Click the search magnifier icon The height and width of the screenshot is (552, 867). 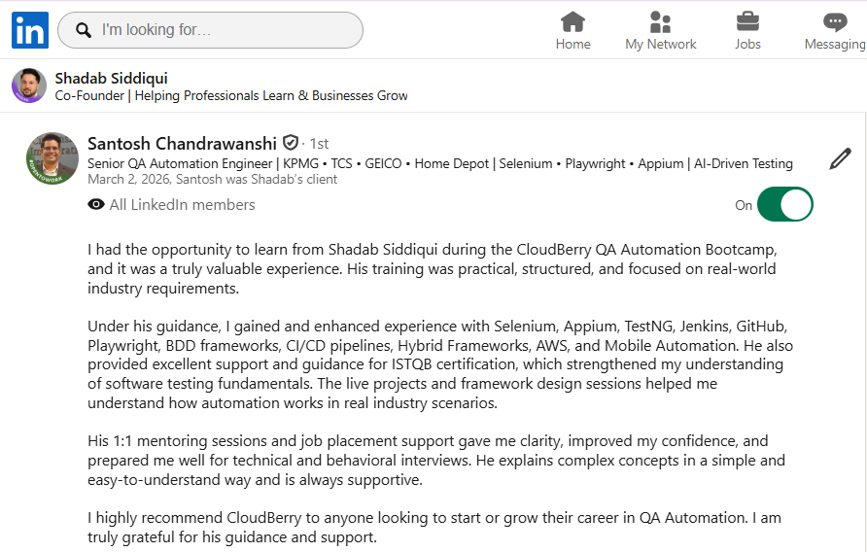click(x=84, y=30)
